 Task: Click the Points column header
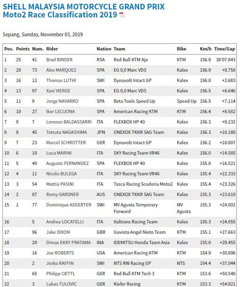(23, 49)
